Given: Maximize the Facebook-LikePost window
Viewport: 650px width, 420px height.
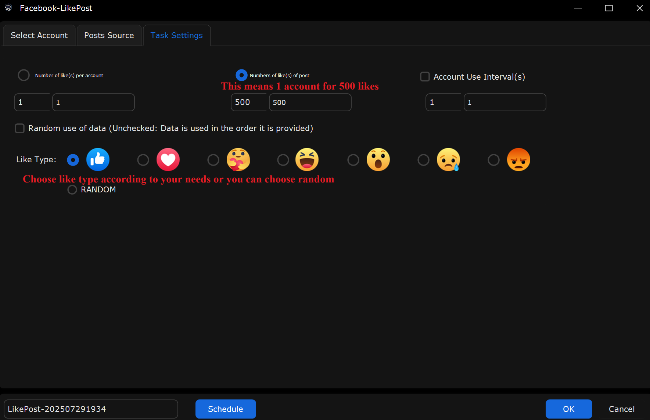Looking at the screenshot, I should click(609, 8).
